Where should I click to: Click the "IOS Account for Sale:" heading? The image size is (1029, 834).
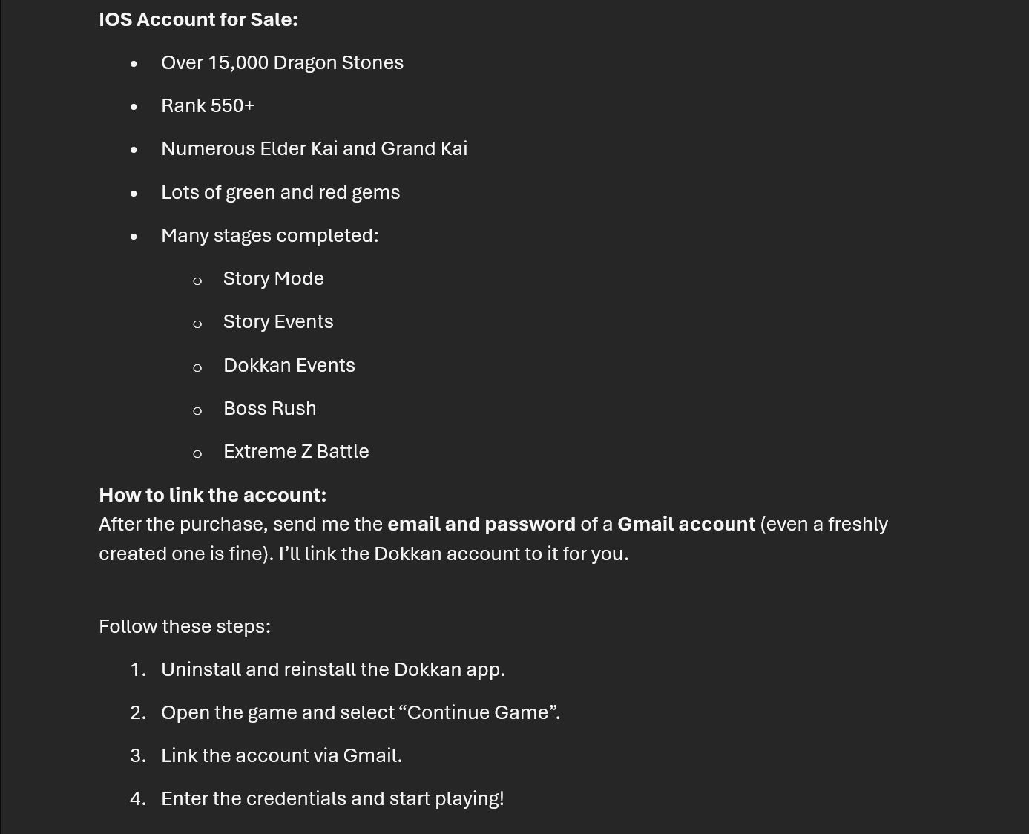(198, 20)
